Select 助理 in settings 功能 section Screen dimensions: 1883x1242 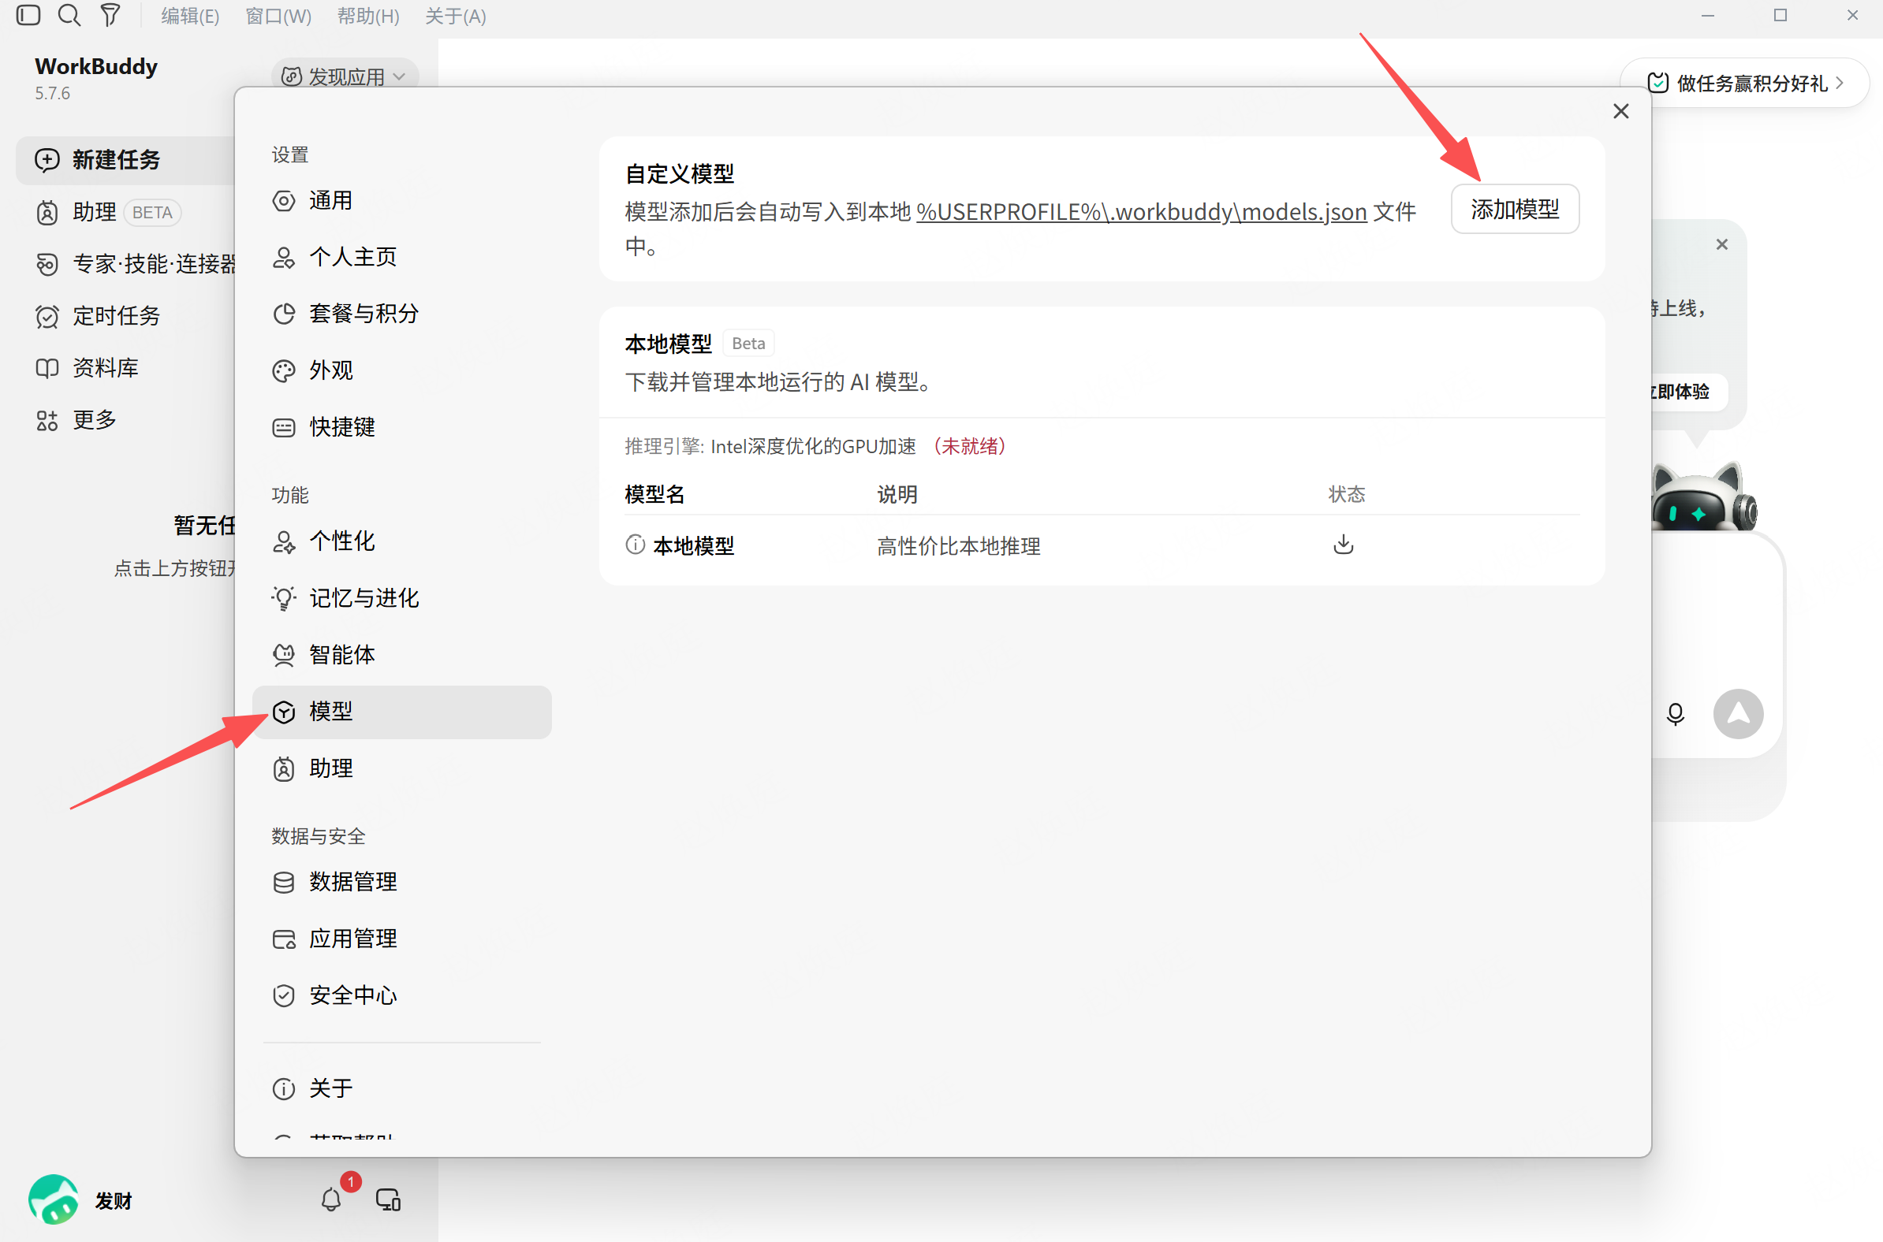click(402, 769)
